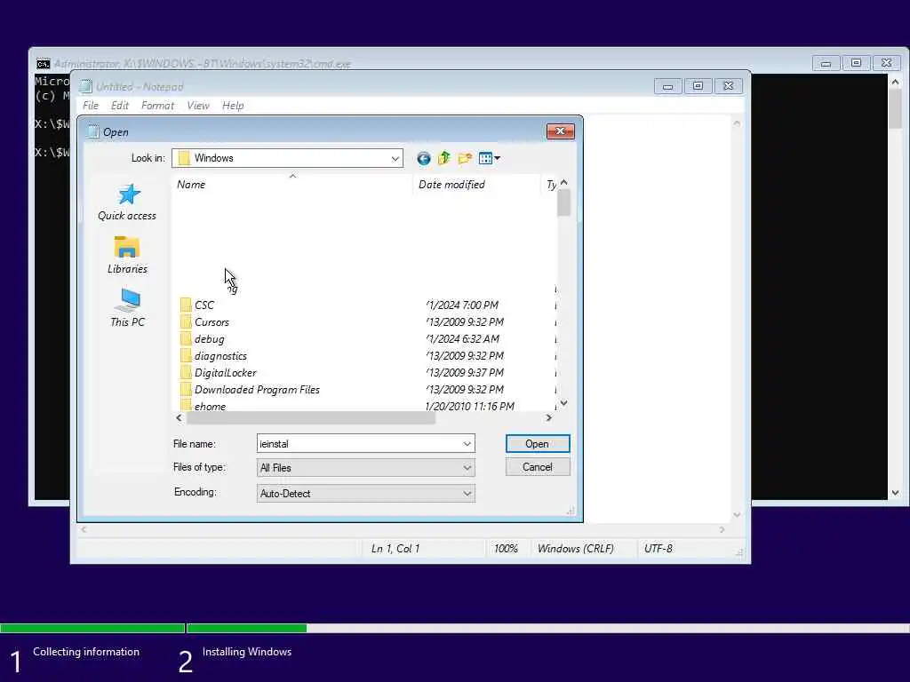Click Notepad horizontal scroll left arrow
The image size is (910, 682).
84,529
